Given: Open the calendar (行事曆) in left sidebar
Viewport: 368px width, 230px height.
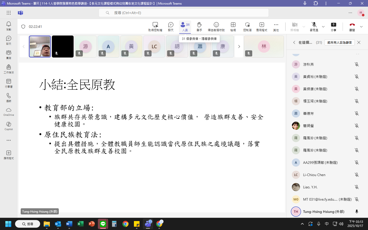Looking at the screenshot, I should (x=9, y=83).
